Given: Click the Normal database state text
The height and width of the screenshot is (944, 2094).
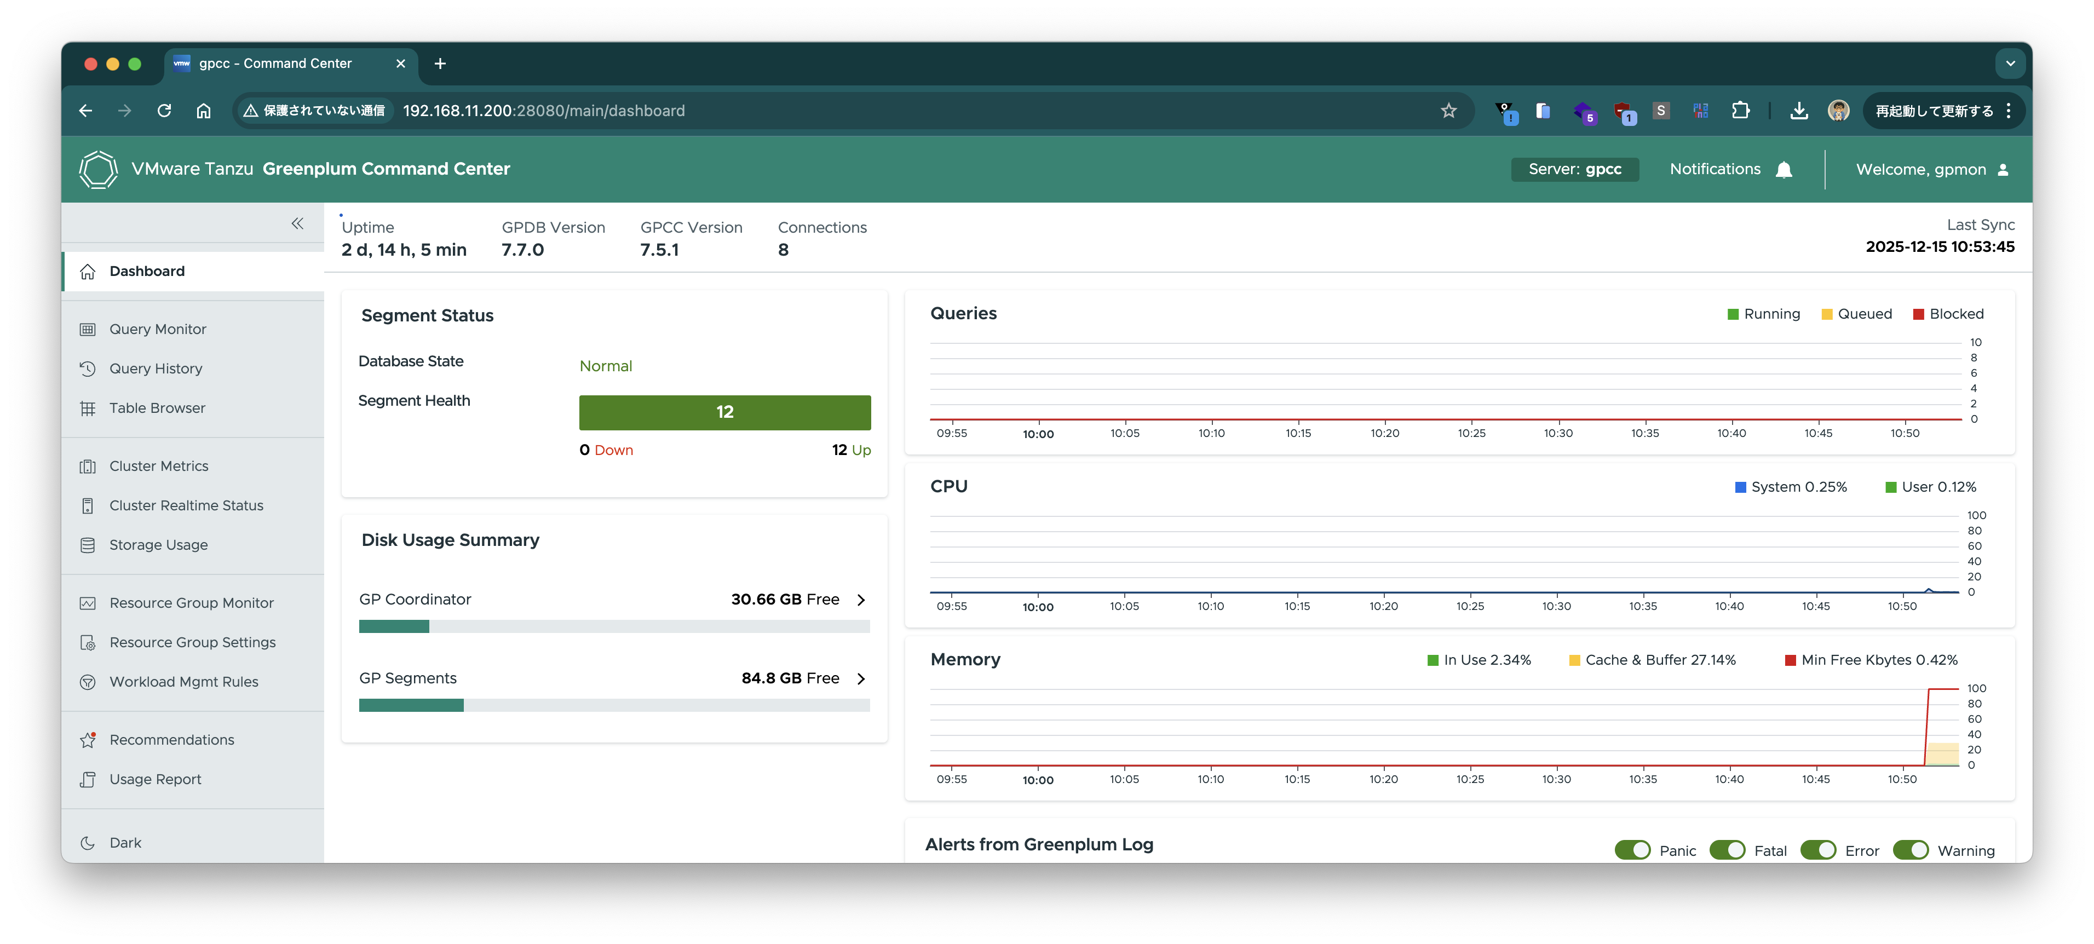Looking at the screenshot, I should pyautogui.click(x=606, y=367).
